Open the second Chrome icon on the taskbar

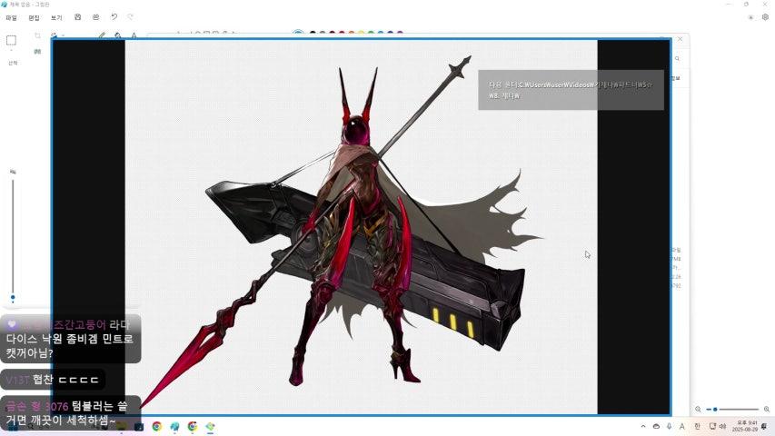click(193, 426)
